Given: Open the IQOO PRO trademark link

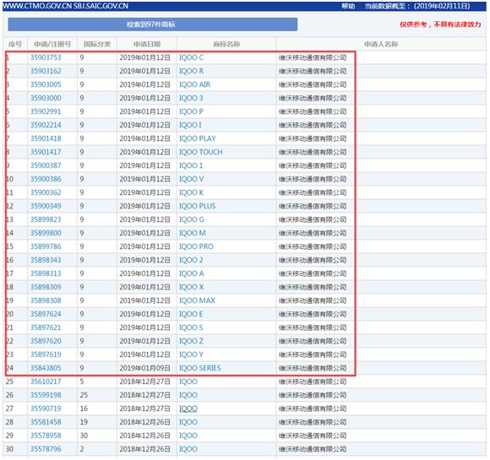Looking at the screenshot, I should click(196, 246).
